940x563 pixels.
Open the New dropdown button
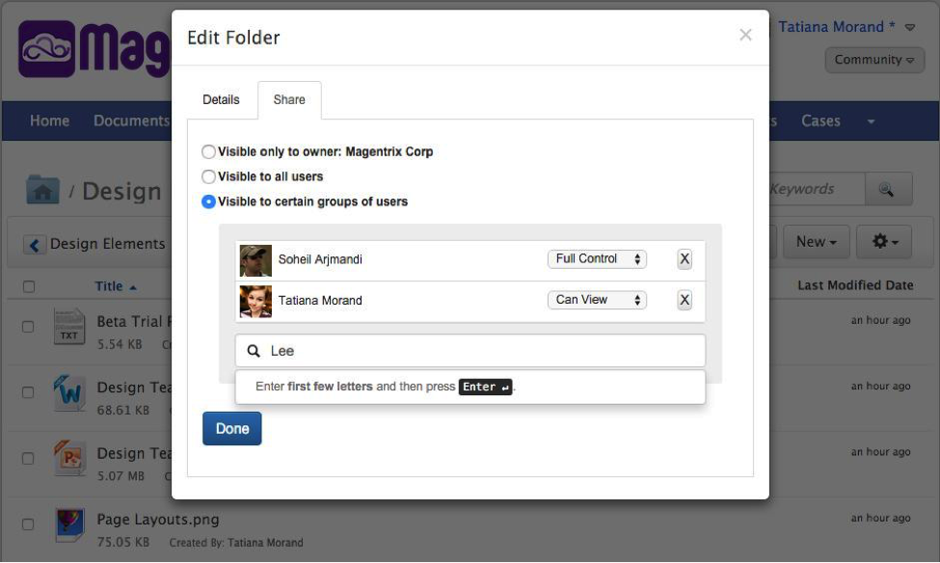pyautogui.click(x=816, y=242)
